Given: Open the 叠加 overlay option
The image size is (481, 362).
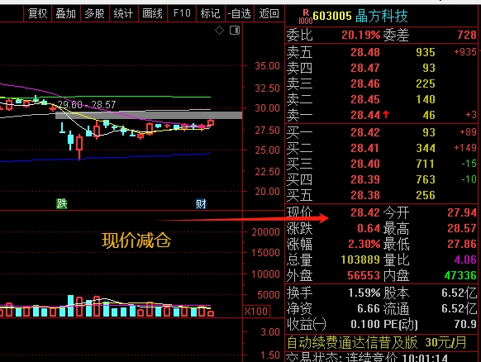Looking at the screenshot, I should pyautogui.click(x=66, y=13).
